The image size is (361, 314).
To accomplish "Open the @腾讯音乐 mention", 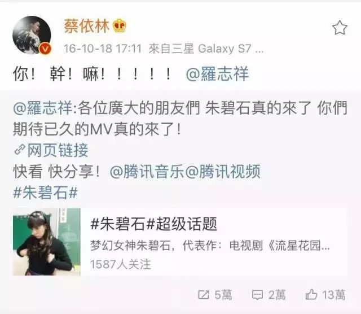I will [x=147, y=171].
